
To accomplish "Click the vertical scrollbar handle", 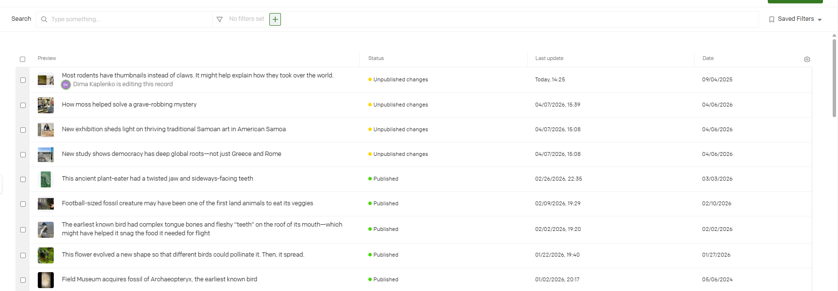I will click(834, 77).
